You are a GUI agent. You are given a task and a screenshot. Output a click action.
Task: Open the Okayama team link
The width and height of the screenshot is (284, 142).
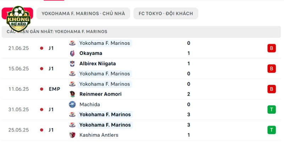point(91,53)
